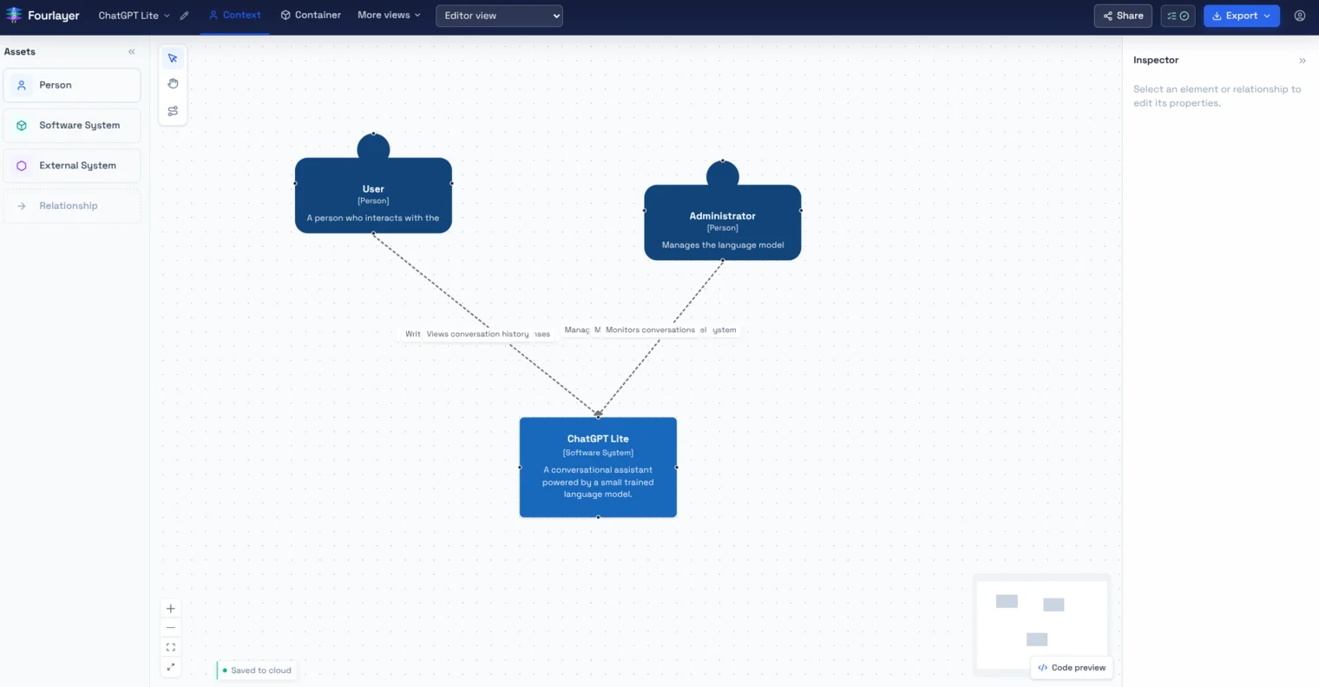Zoom out with the minus button
The width and height of the screenshot is (1319, 687).
[171, 628]
